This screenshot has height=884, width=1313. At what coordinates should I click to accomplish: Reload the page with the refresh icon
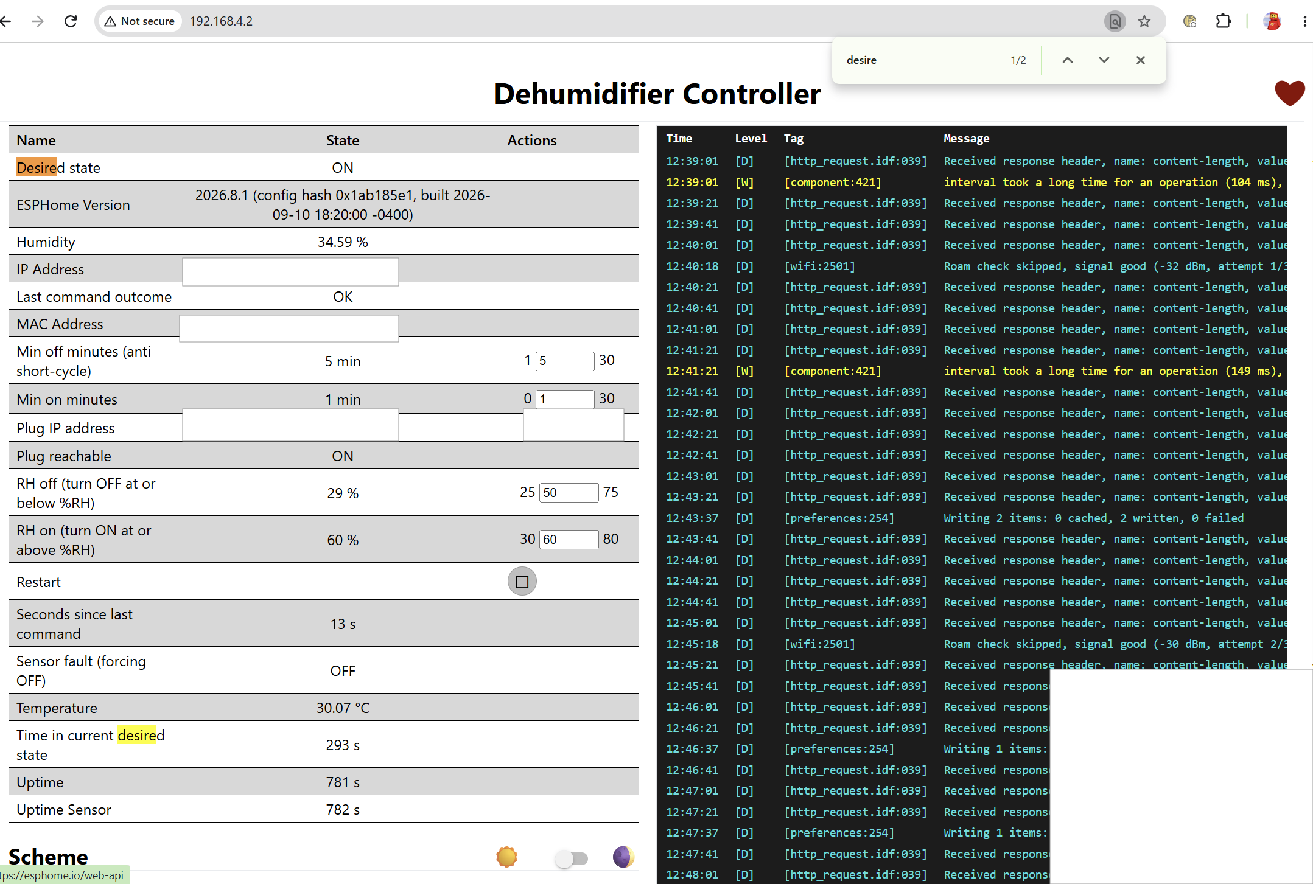pyautogui.click(x=71, y=21)
